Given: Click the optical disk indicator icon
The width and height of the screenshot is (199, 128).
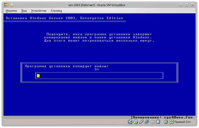Looking at the screenshot, I should tap(136, 122).
